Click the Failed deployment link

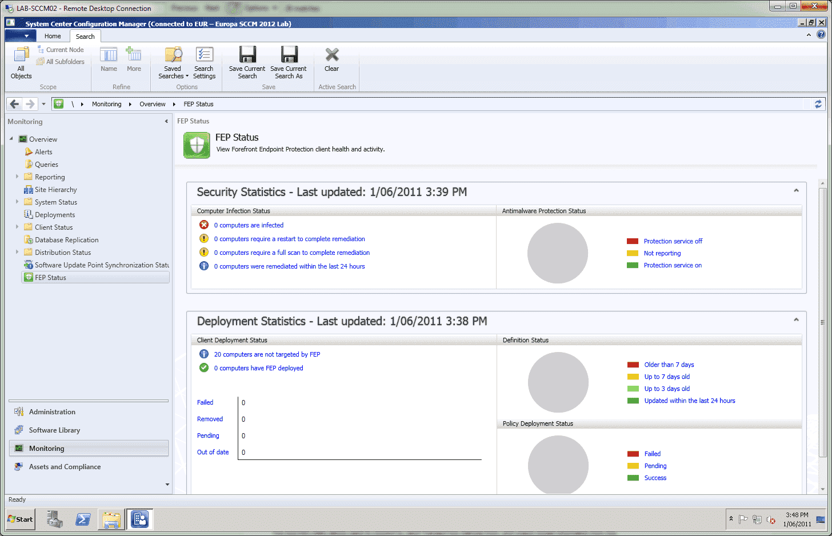click(205, 402)
